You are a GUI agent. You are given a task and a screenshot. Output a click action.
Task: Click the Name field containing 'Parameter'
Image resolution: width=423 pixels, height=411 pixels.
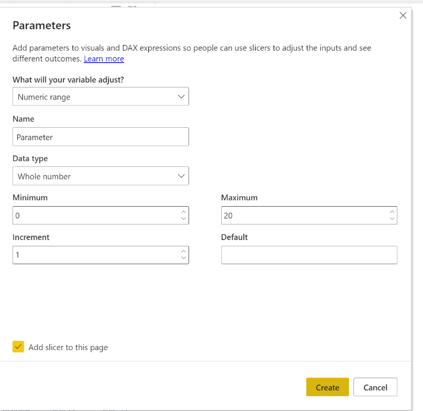[x=101, y=137]
